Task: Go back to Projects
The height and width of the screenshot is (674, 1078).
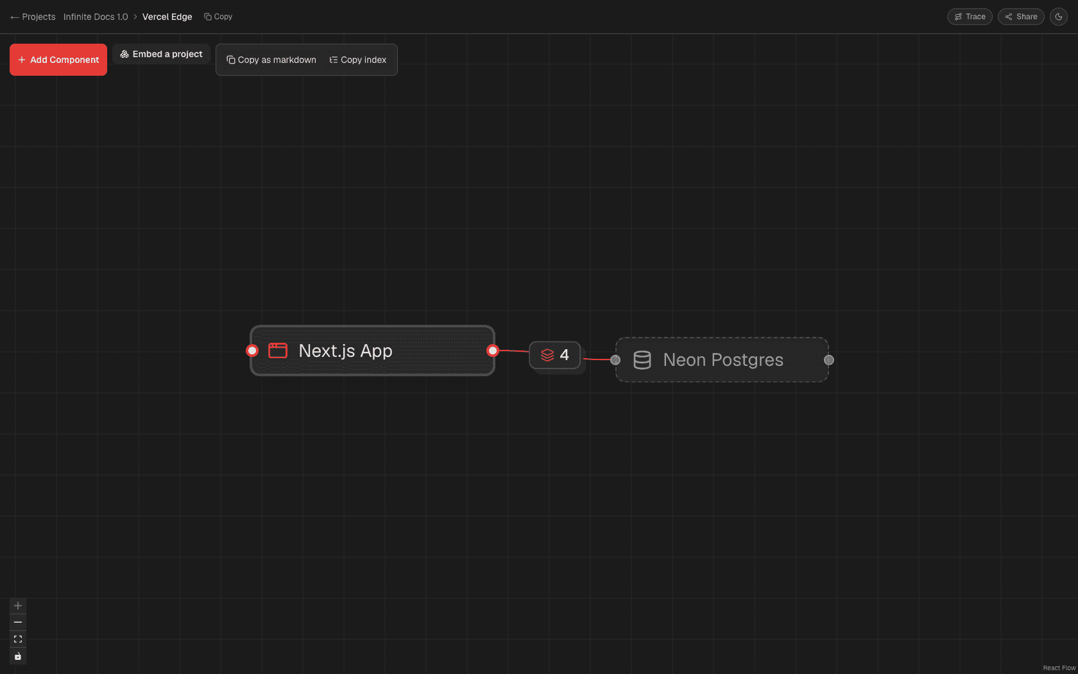Action: 33,17
